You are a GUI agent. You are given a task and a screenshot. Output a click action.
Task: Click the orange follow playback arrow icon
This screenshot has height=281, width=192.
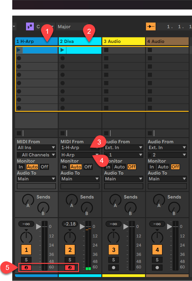click(151, 27)
